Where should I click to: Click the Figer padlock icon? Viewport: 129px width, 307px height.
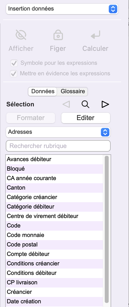click(x=58, y=35)
